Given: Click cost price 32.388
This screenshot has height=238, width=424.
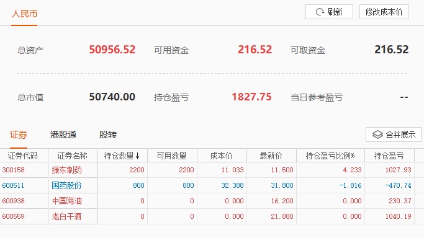Looking at the screenshot, I should click(232, 185).
